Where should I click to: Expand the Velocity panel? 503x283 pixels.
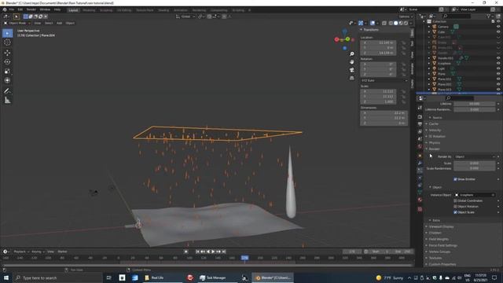pyautogui.click(x=435, y=130)
